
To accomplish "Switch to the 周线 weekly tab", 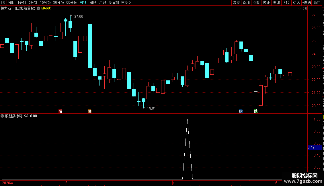I will tap(93, 3).
